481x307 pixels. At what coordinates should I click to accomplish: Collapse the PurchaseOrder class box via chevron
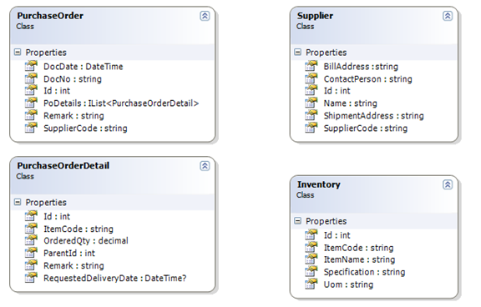click(205, 16)
